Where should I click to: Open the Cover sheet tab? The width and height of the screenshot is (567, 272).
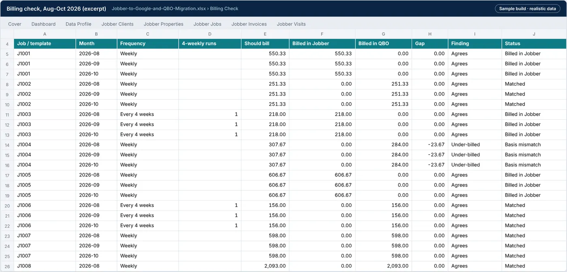[x=15, y=24]
